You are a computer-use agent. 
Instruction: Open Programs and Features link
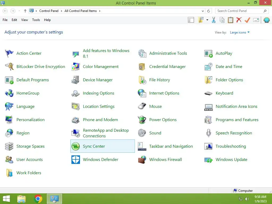click(x=237, y=120)
